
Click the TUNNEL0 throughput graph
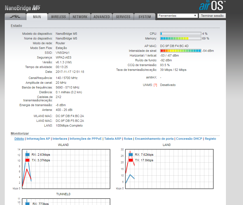tap(66, 202)
